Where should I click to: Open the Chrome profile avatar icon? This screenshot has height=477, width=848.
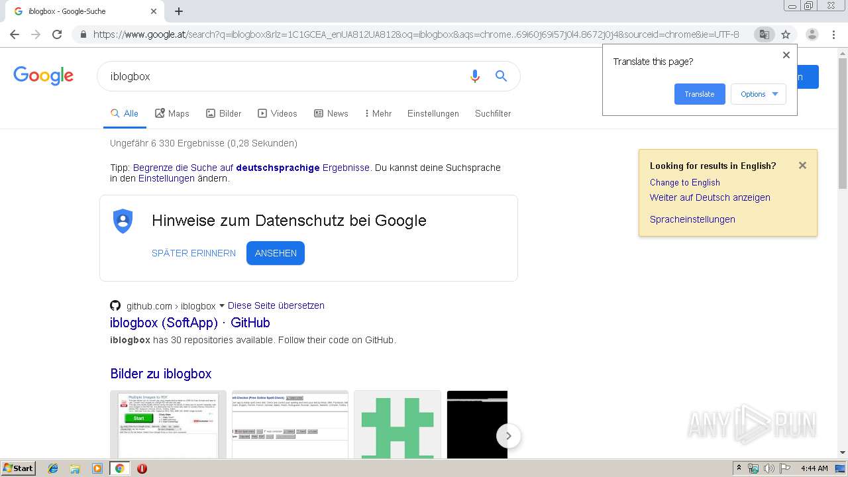pyautogui.click(x=812, y=34)
